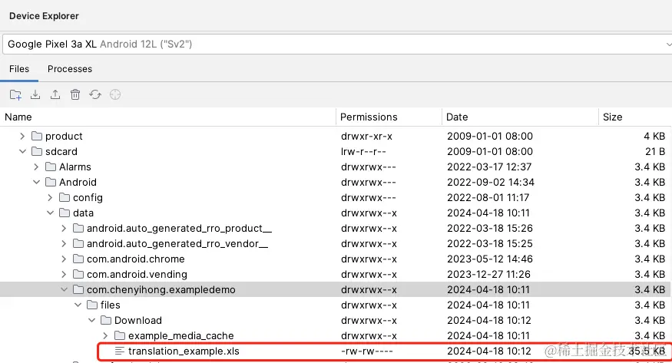Viewport: 672px width, 363px height.
Task: Switch to the Files tab
Action: click(19, 69)
